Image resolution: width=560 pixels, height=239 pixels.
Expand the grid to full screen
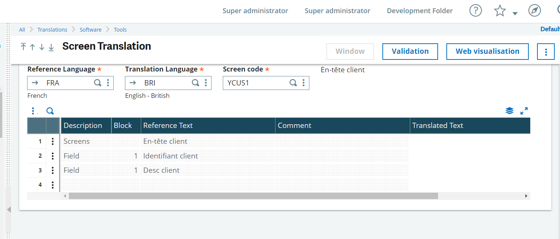coord(524,111)
